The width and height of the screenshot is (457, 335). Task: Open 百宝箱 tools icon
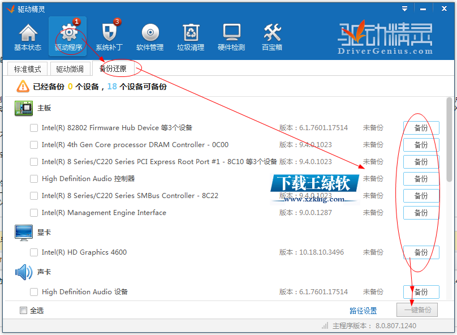[x=272, y=32]
